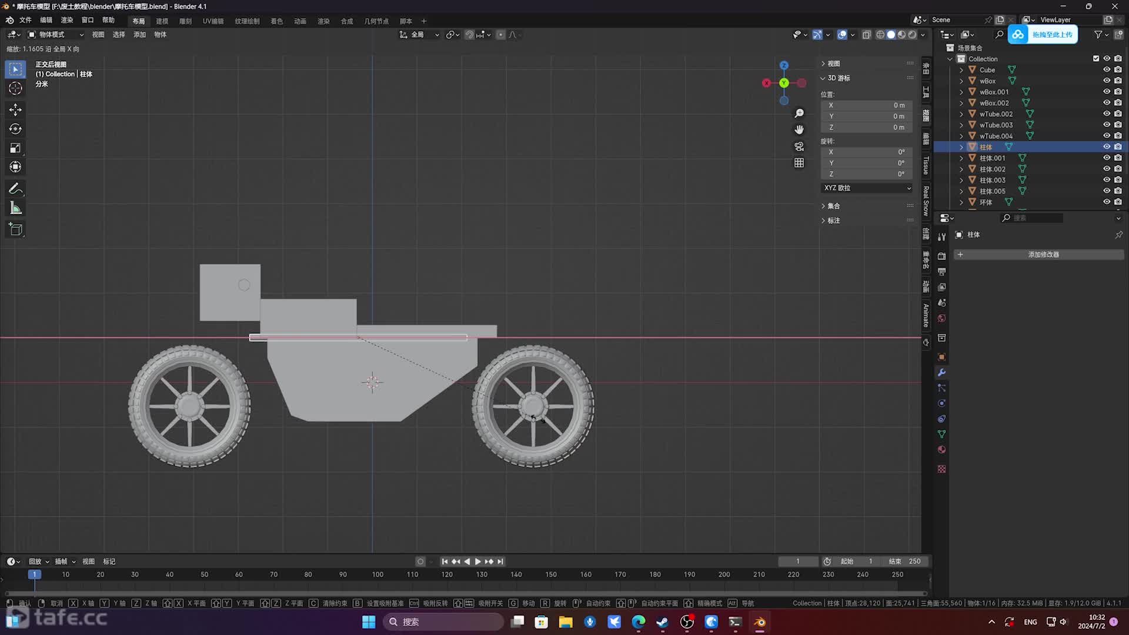The height and width of the screenshot is (635, 1129).
Task: Click the Windows taskbar 搜索 box
Action: [x=443, y=622]
